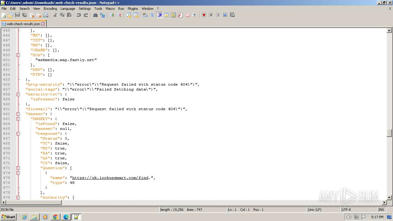Toggle word wrap in the toolbar

(145, 15)
